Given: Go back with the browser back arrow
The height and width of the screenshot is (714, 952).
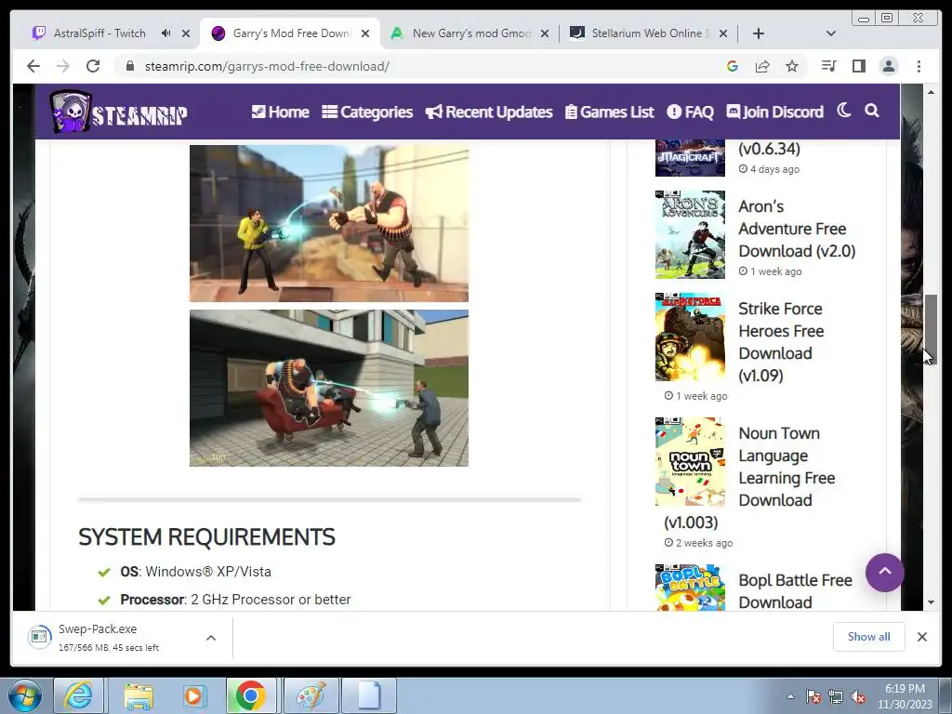Looking at the screenshot, I should (x=33, y=66).
